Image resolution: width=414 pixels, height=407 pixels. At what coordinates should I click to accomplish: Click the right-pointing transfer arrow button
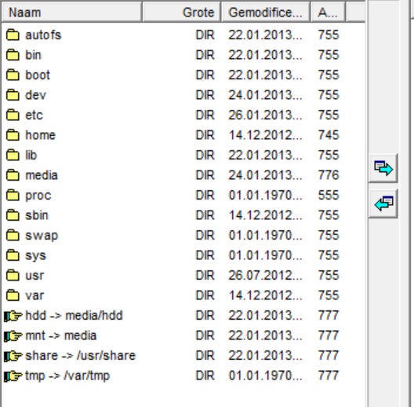point(383,168)
